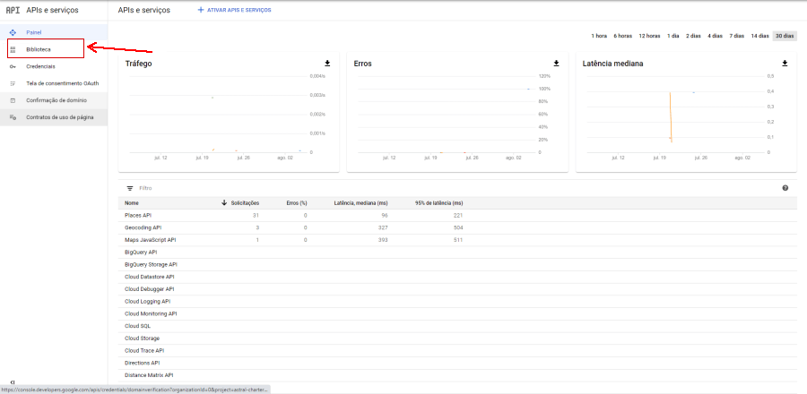Open Contratos de uso de página
The width and height of the screenshot is (807, 394).
coord(54,117)
